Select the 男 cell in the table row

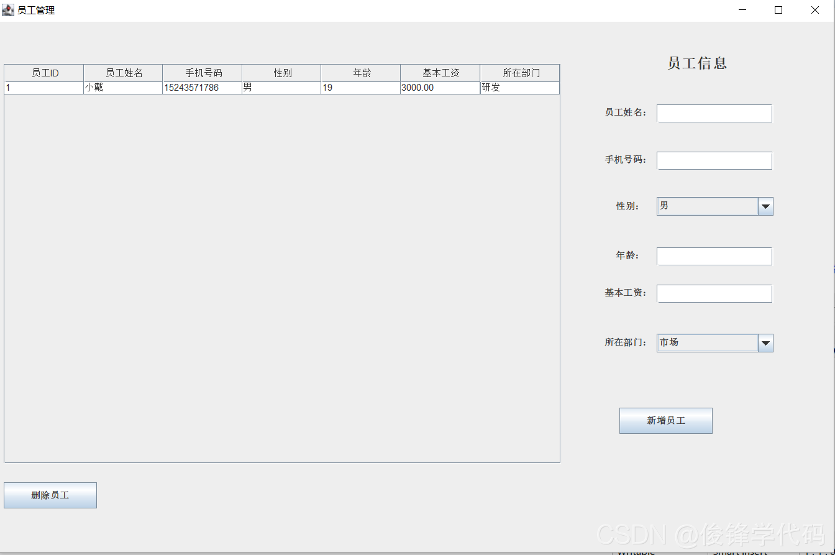[281, 88]
